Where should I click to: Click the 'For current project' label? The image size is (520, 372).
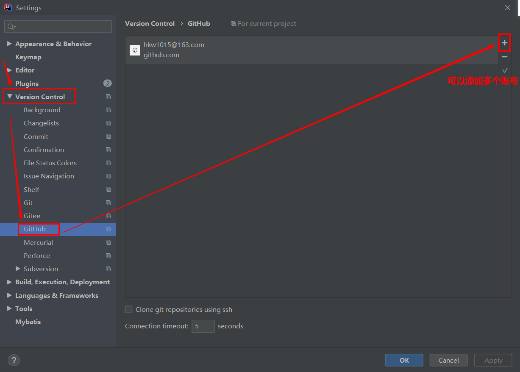tap(267, 24)
